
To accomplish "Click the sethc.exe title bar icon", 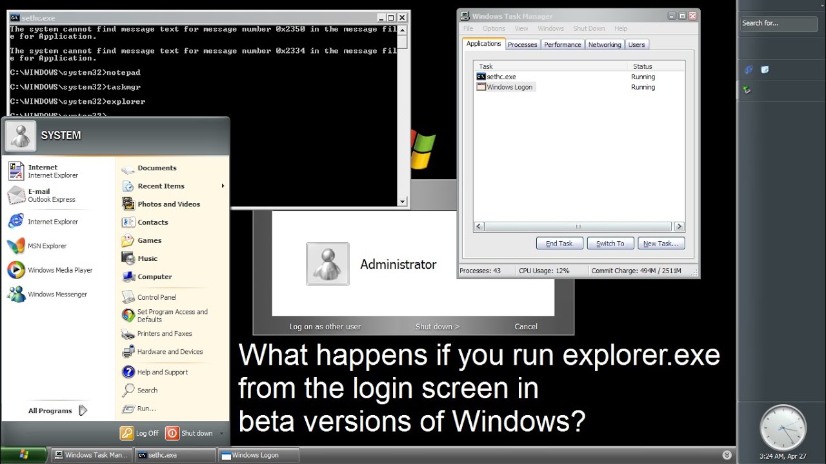I will (14, 18).
